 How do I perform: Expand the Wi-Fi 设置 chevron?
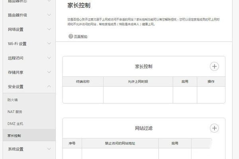pos(49,44)
